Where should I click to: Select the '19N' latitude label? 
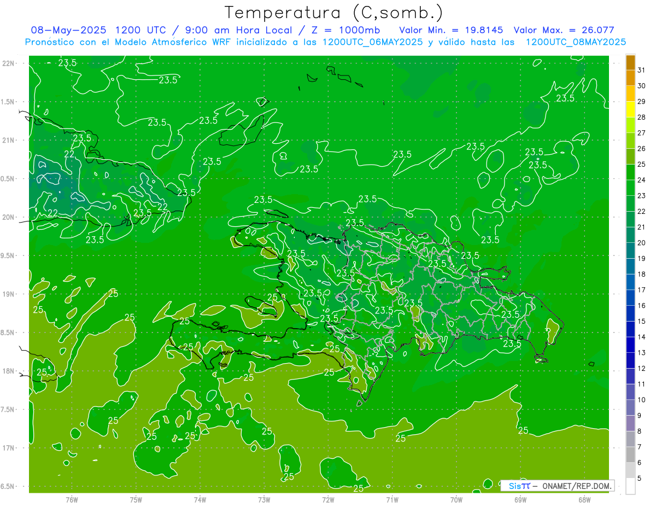point(9,294)
